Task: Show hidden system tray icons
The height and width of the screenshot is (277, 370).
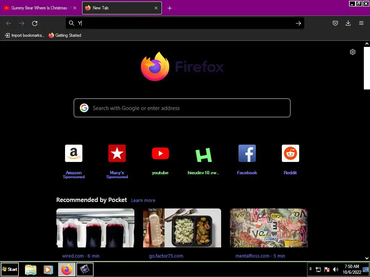Action: [x=310, y=269]
